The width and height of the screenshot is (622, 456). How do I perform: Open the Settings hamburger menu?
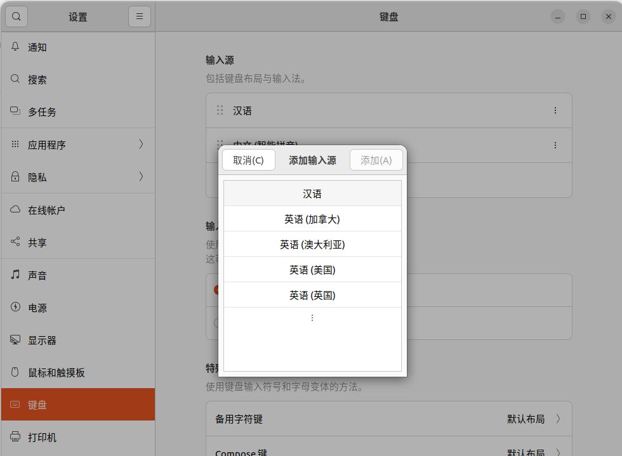coord(140,16)
